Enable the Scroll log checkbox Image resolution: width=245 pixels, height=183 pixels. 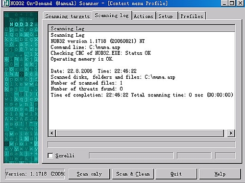coord(50,156)
